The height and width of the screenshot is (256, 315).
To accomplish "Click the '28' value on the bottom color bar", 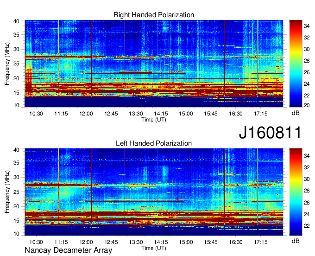I will tap(307, 191).
